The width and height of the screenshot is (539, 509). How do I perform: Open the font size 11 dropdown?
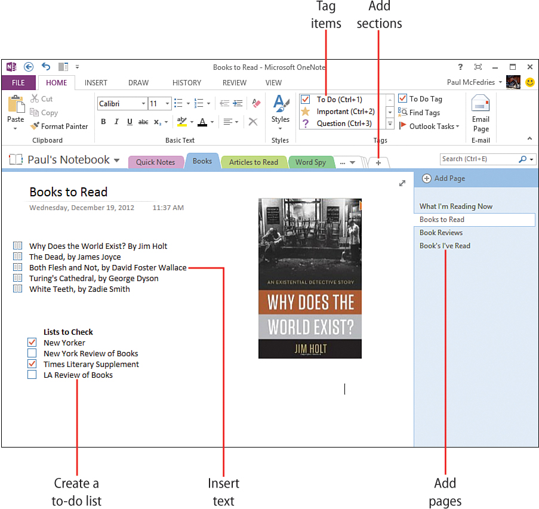tap(167, 103)
